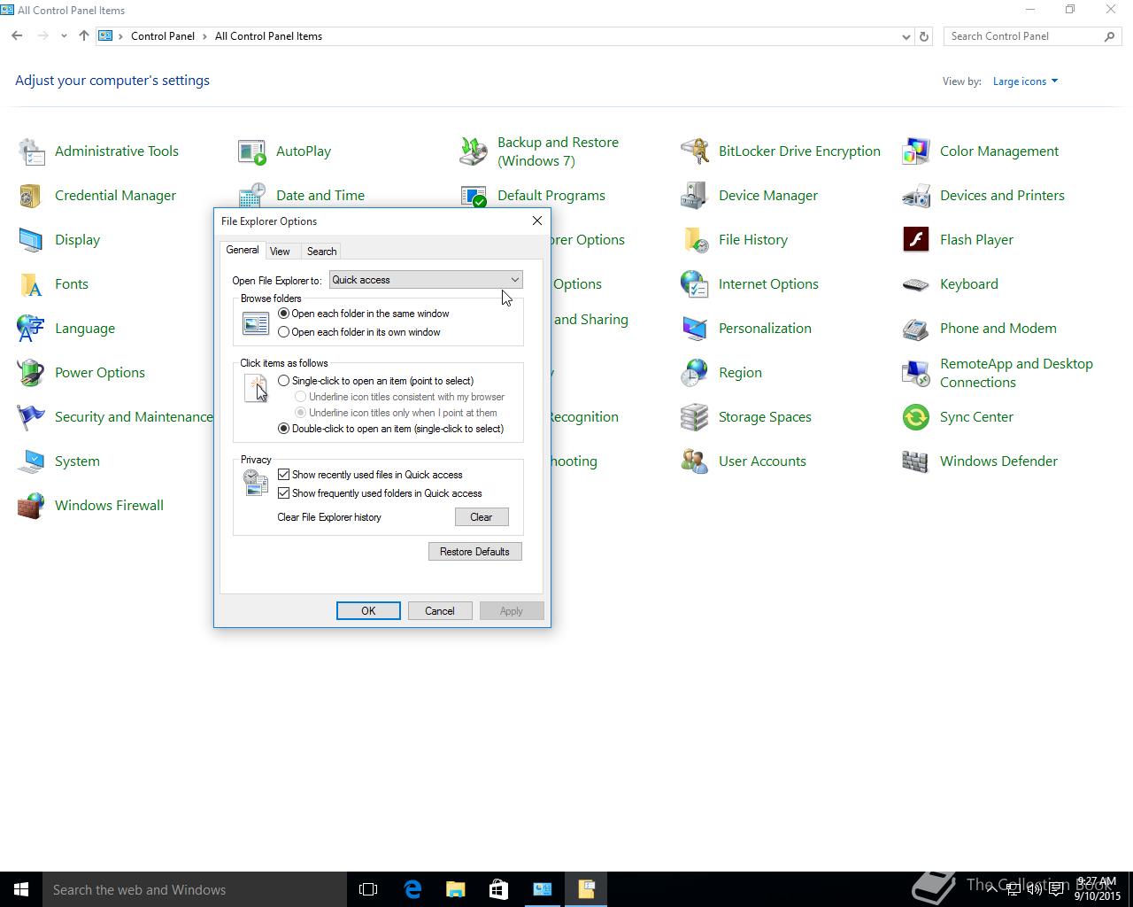This screenshot has height=907, width=1133.
Task: Click Control Panel in the breadcrumb
Action: click(x=163, y=36)
